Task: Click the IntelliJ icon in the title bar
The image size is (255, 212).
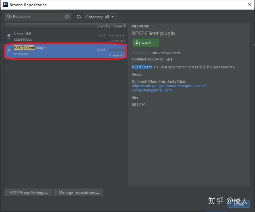Action: pyautogui.click(x=6, y=5)
